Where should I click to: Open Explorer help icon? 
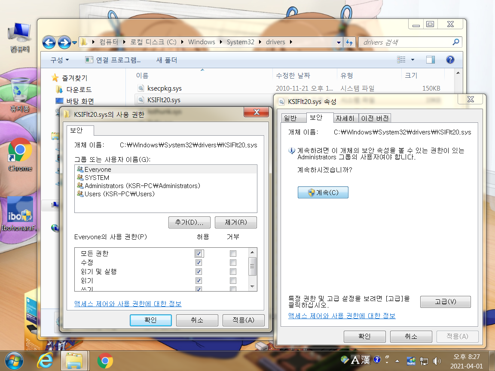point(450,60)
